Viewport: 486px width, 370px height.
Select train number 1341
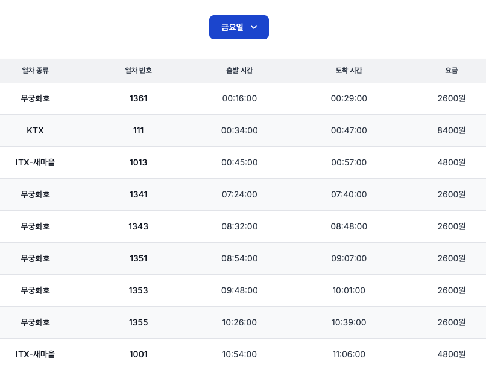(139, 194)
